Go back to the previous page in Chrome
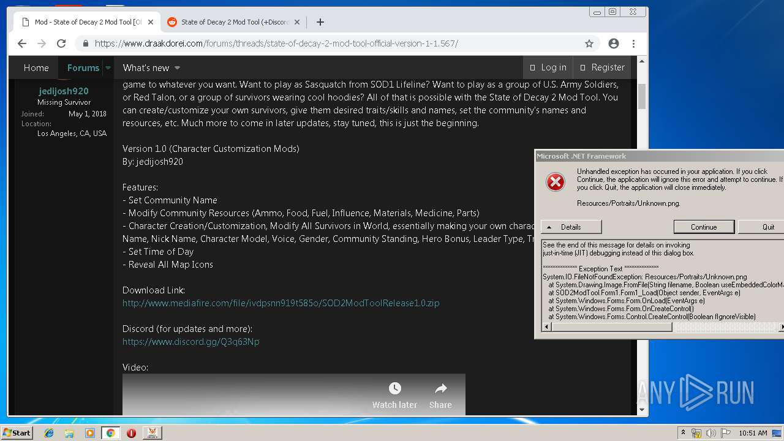The image size is (784, 441). 22,43
